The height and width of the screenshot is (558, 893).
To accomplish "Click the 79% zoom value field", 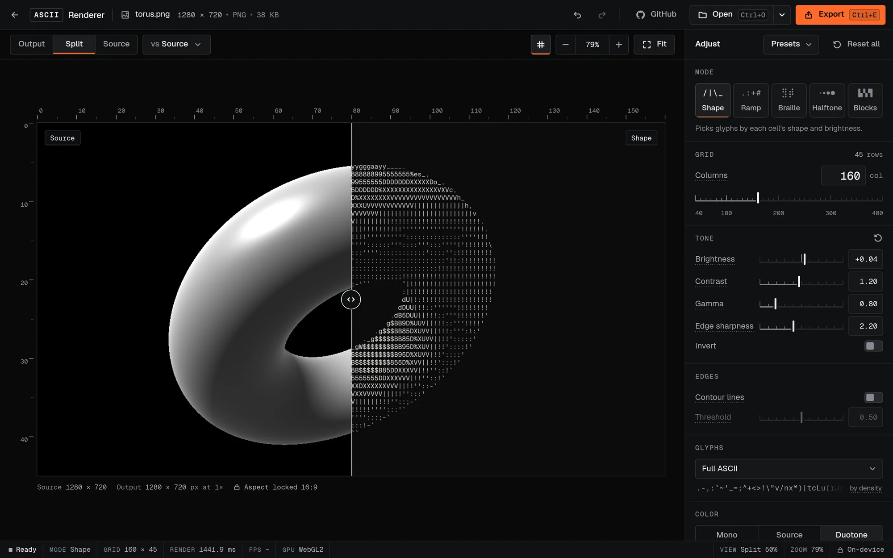I will coord(592,44).
